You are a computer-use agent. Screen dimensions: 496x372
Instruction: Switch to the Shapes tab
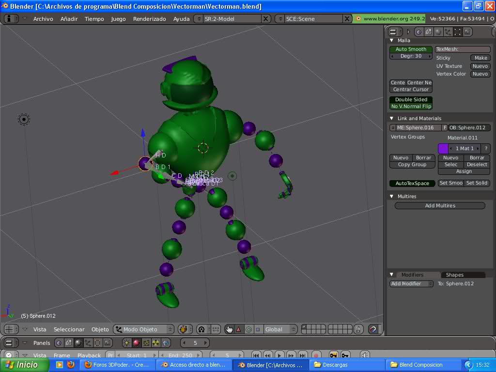pos(454,275)
